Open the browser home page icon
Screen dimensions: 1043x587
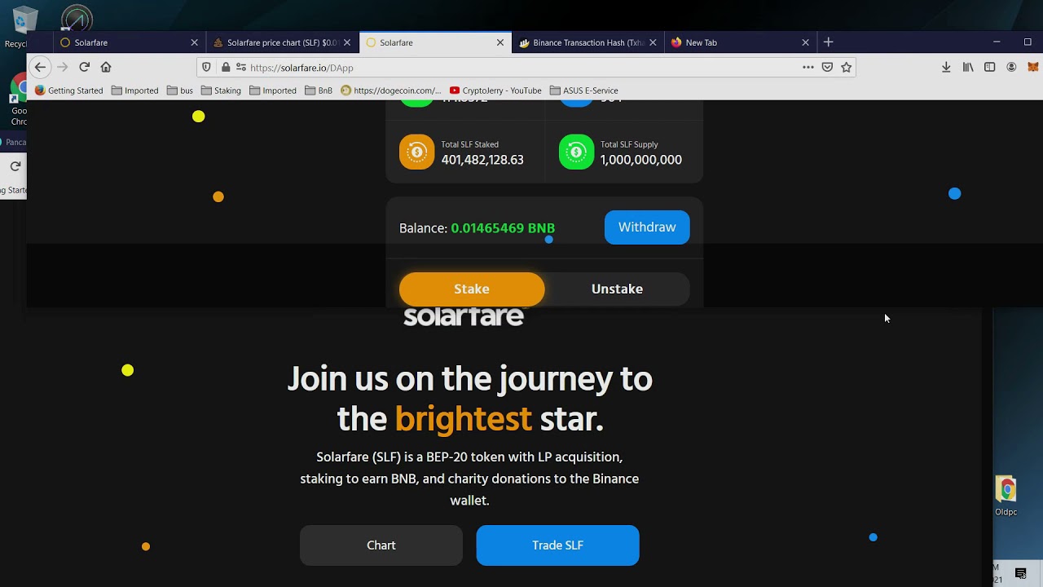pyautogui.click(x=106, y=67)
